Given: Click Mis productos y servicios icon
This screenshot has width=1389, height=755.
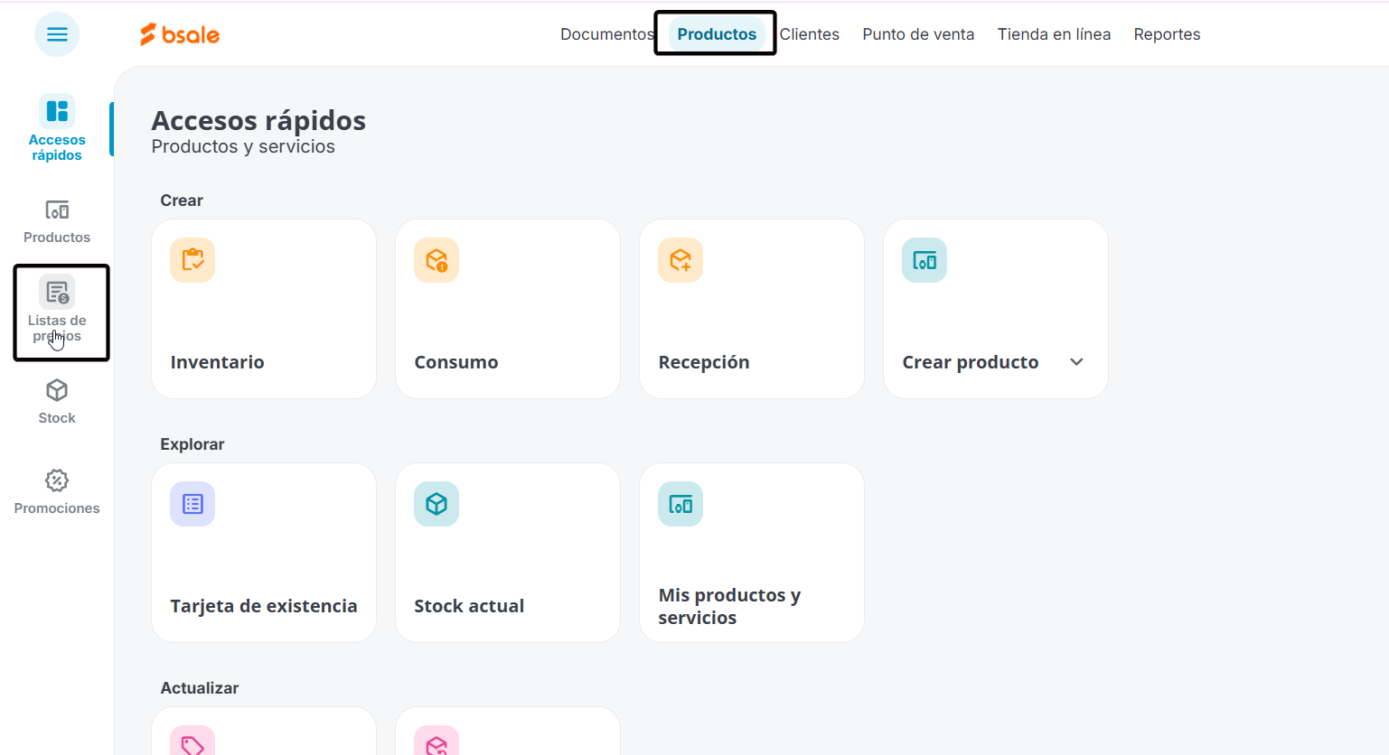Looking at the screenshot, I should (680, 504).
